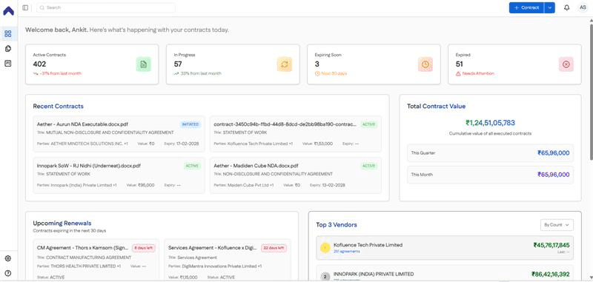Click the notifications bell icon
Image resolution: width=593 pixels, height=282 pixels.
tap(566, 7)
